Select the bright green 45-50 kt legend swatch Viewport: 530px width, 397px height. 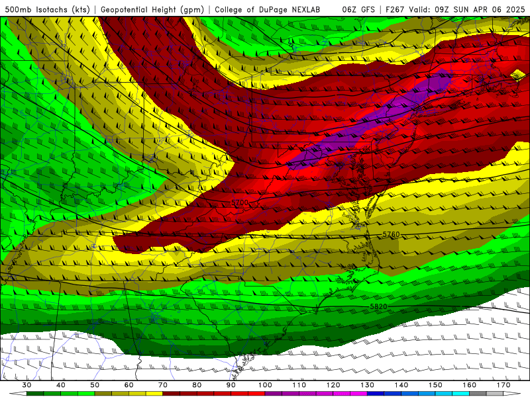click(x=86, y=394)
